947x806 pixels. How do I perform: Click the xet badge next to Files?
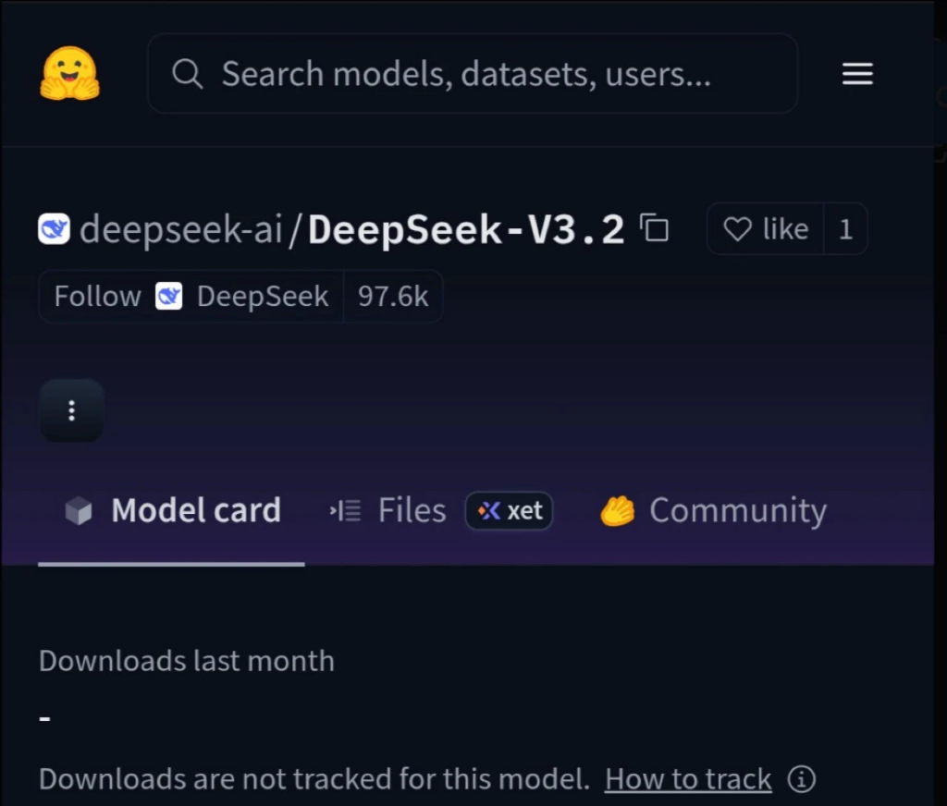pyautogui.click(x=510, y=510)
